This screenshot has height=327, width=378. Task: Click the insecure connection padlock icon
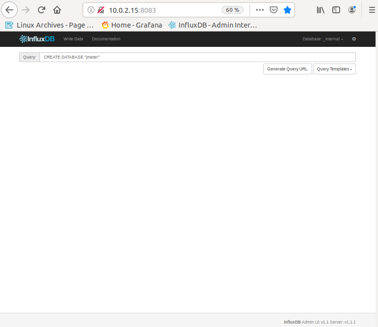coord(101,10)
